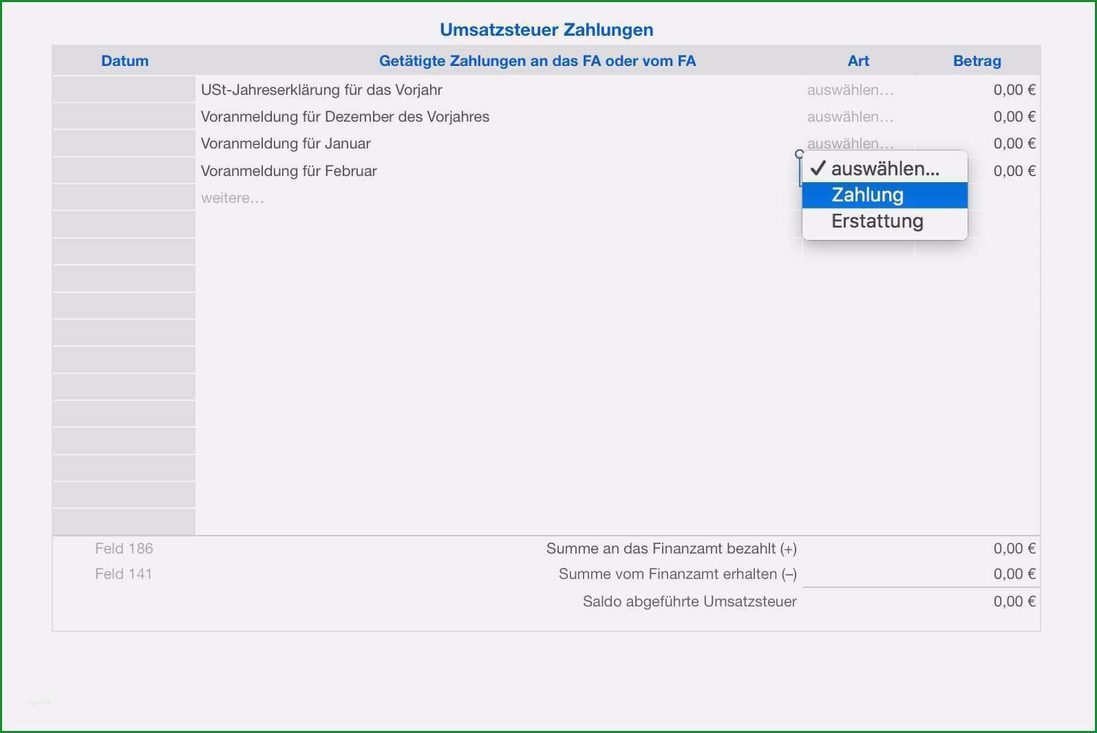Click Saldo abgeführte Umsatzsteuer amount
The height and width of the screenshot is (733, 1097).
click(1014, 602)
